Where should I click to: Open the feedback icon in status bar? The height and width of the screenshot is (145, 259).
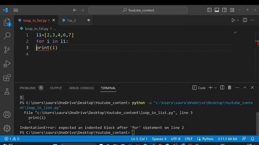(244, 139)
